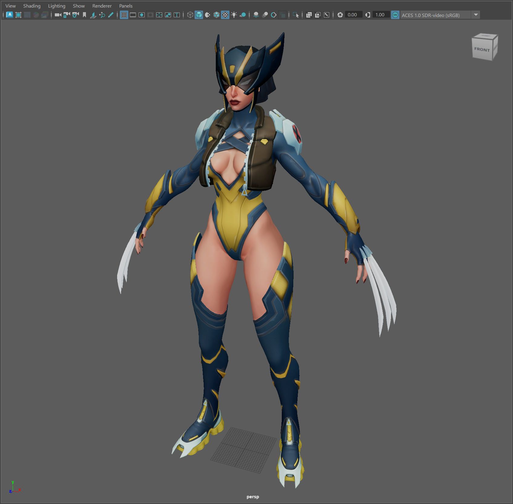Screen dimensions: 513x504
Task: Click the Exposure aperture icon
Action: point(340,15)
